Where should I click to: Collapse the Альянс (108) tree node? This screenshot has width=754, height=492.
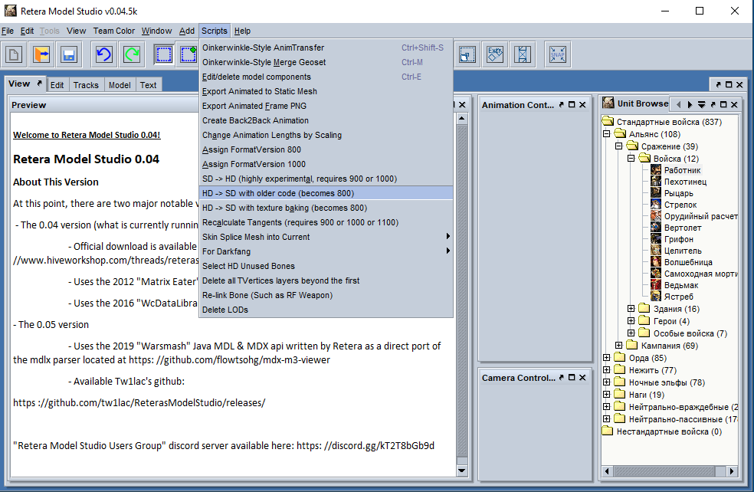point(606,133)
